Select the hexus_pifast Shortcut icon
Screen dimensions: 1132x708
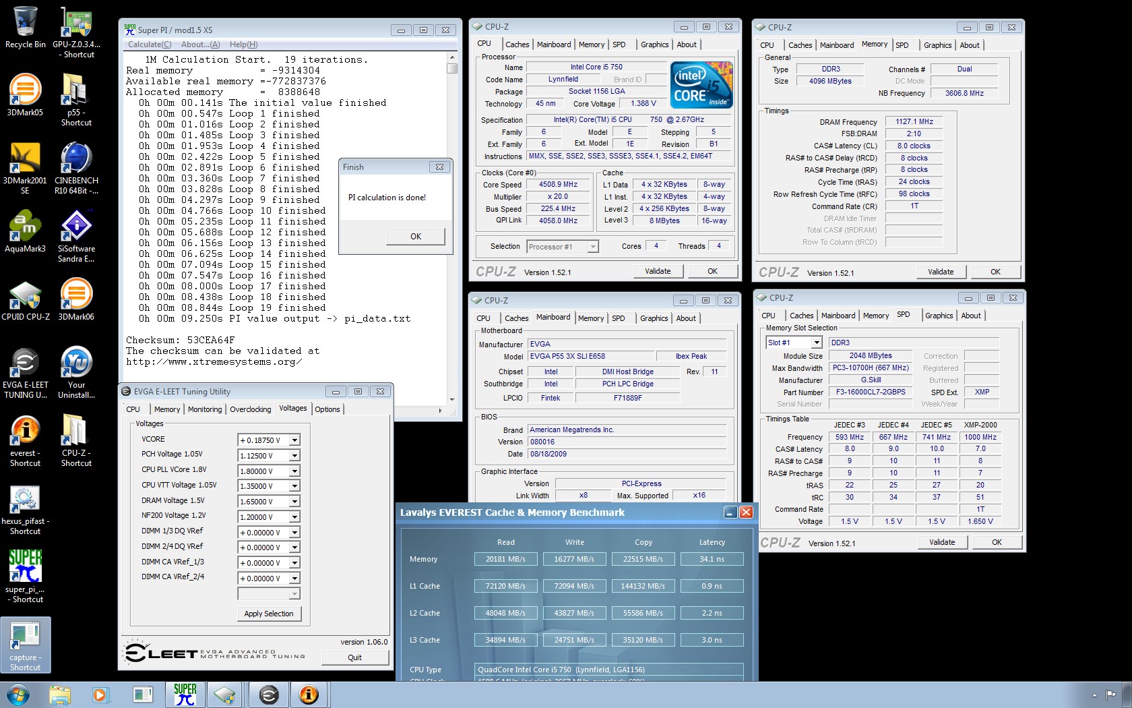point(25,508)
